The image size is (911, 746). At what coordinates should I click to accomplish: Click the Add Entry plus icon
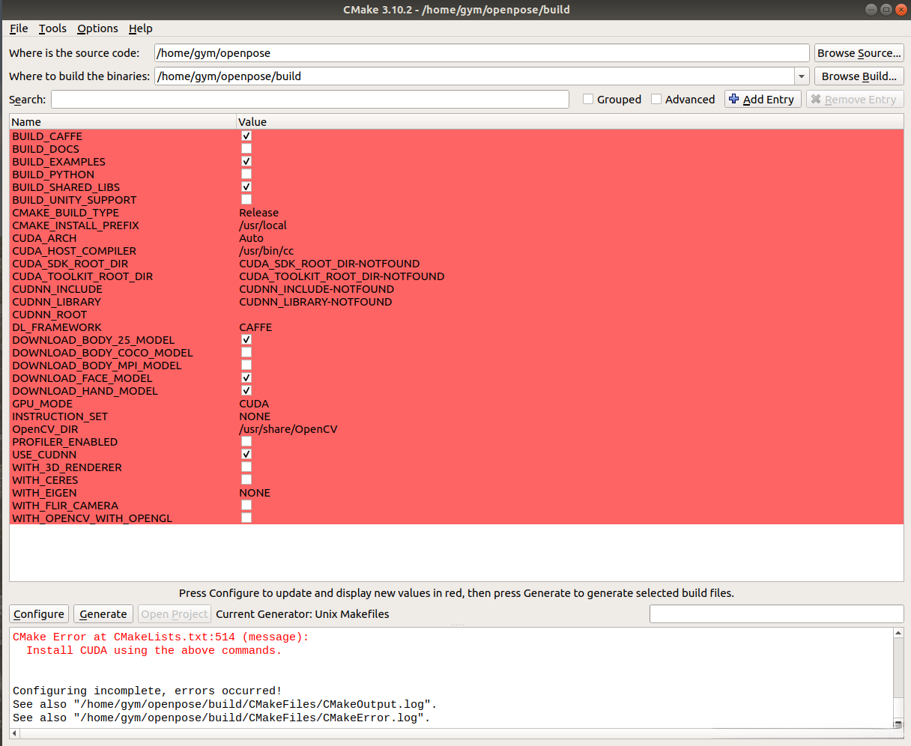(734, 99)
